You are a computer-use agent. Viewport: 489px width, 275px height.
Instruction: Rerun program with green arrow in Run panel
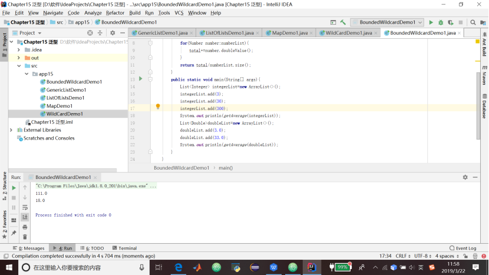[14, 188]
